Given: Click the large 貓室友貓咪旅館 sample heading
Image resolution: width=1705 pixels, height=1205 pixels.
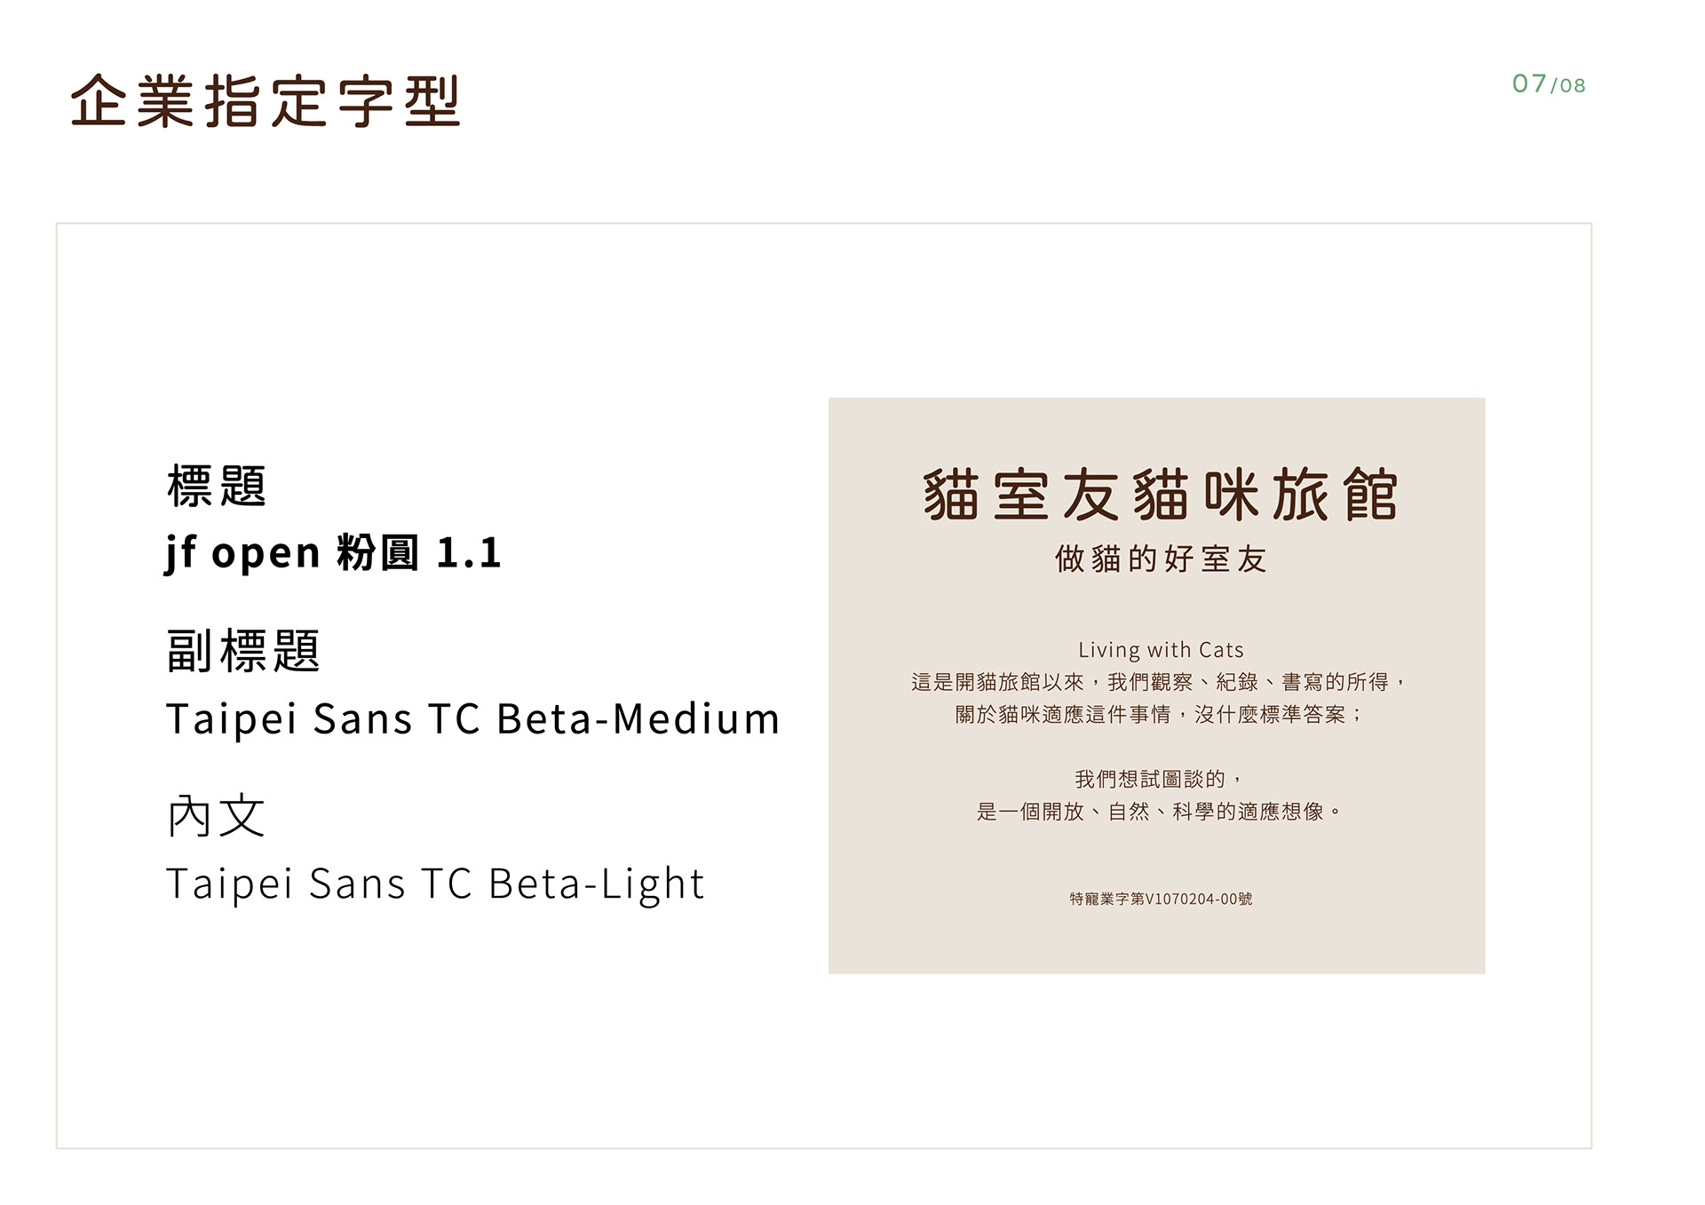Looking at the screenshot, I should point(1161,495).
